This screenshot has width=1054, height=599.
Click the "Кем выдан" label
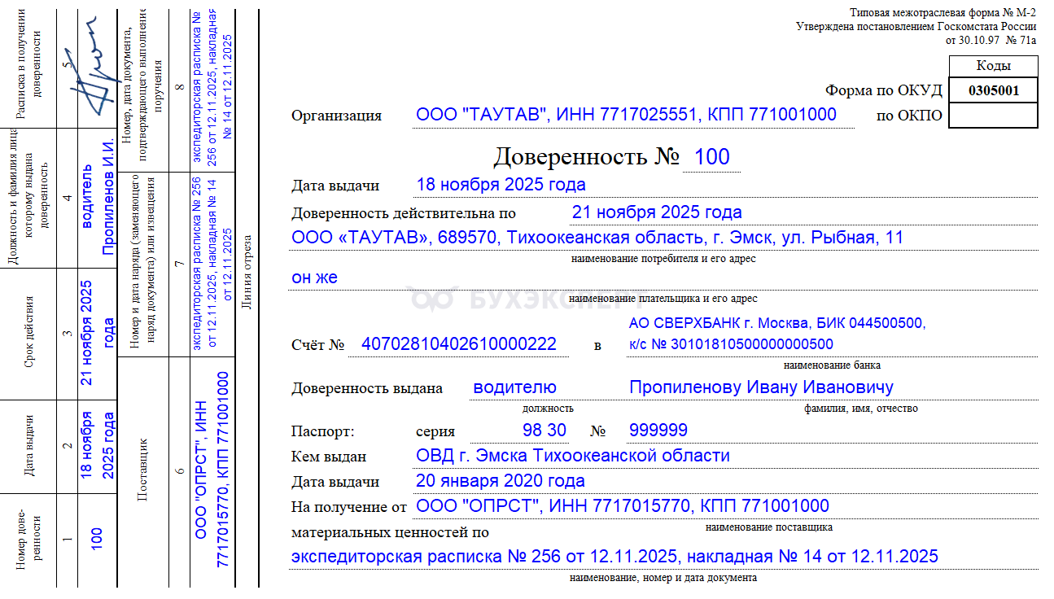329,457
